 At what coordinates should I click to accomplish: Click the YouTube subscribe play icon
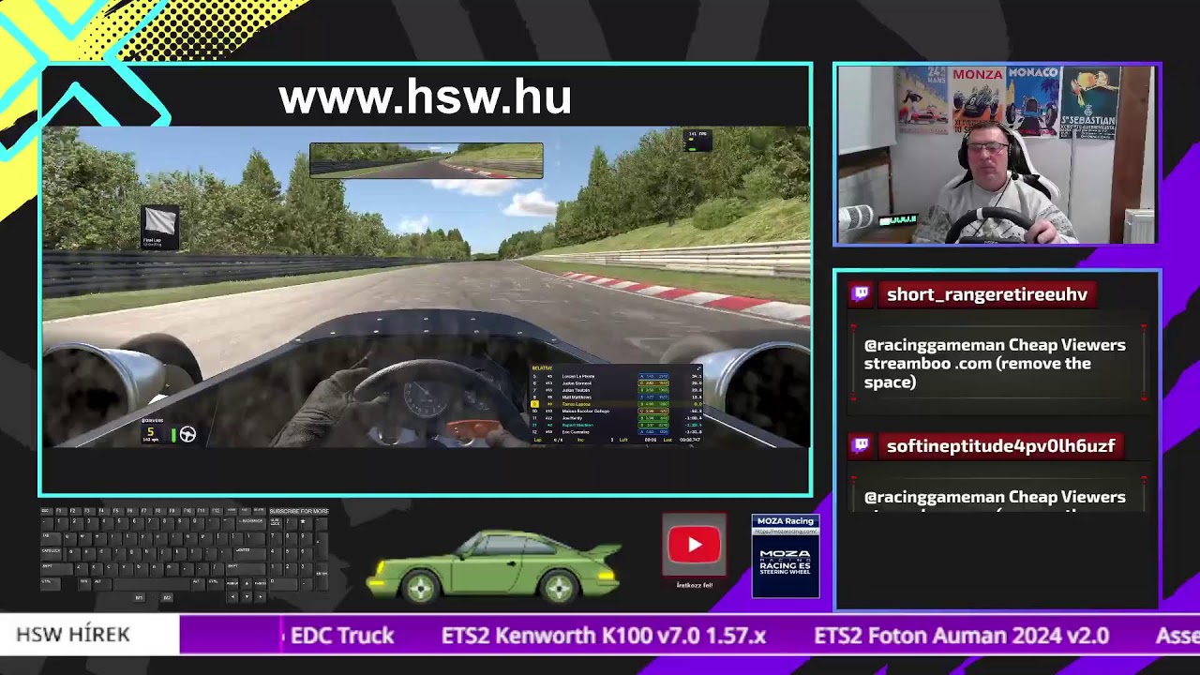(694, 545)
